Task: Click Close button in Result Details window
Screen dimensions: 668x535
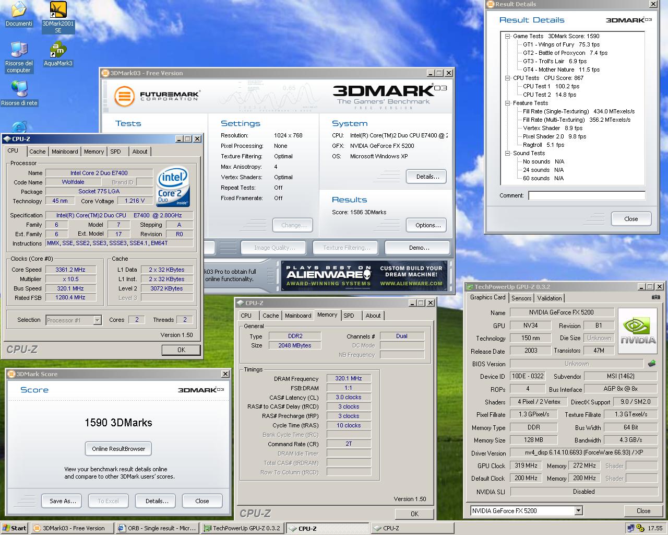Action: (631, 219)
